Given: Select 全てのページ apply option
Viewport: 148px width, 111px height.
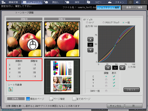Looking at the screenshot, I should click(x=74, y=99).
